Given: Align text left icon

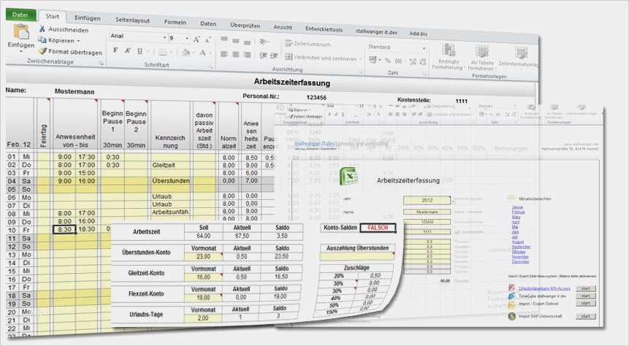Looking at the screenshot, I should [x=224, y=54].
